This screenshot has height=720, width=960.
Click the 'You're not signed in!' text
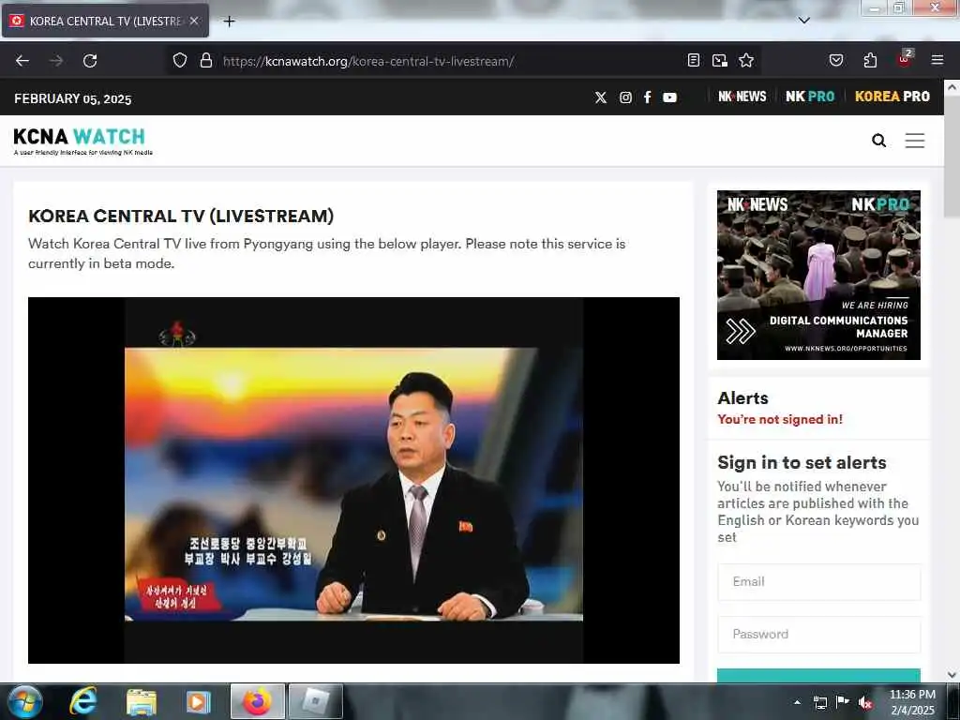(780, 419)
